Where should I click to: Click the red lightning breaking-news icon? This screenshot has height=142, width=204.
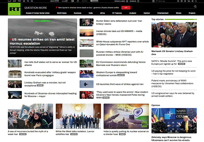[x=56, y=8]
